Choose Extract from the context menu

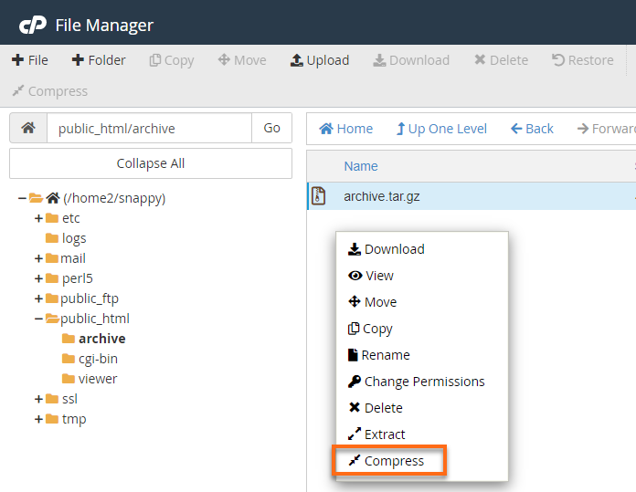point(384,434)
